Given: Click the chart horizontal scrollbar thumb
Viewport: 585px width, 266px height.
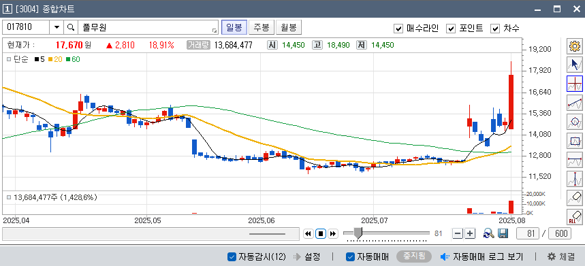Looking at the screenshot, I should (x=267, y=234).
